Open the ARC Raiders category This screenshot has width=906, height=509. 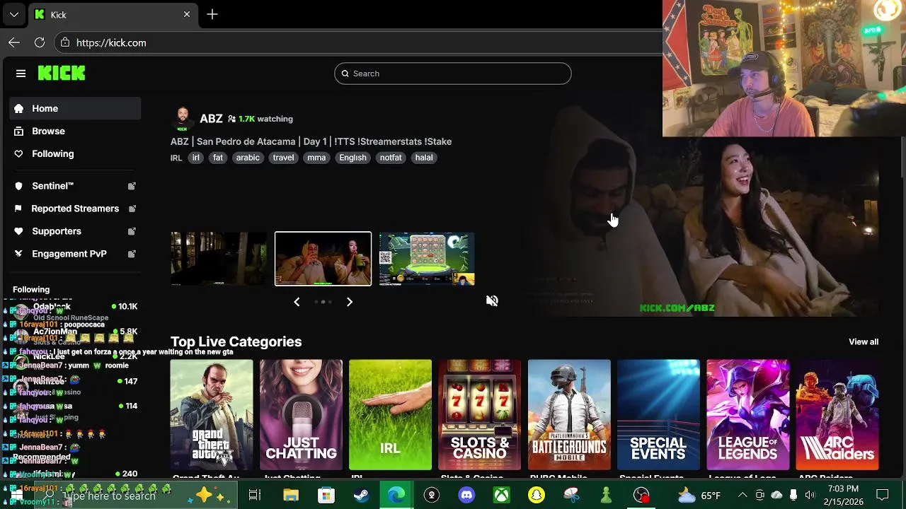(837, 415)
